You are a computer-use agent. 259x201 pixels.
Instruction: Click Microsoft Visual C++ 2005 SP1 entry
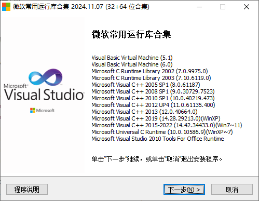(146, 85)
